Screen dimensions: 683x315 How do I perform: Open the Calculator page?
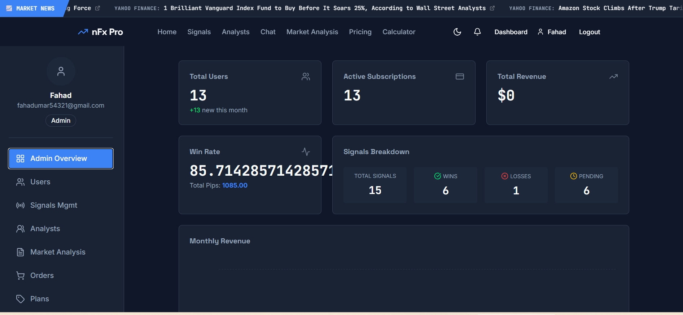[x=399, y=32]
